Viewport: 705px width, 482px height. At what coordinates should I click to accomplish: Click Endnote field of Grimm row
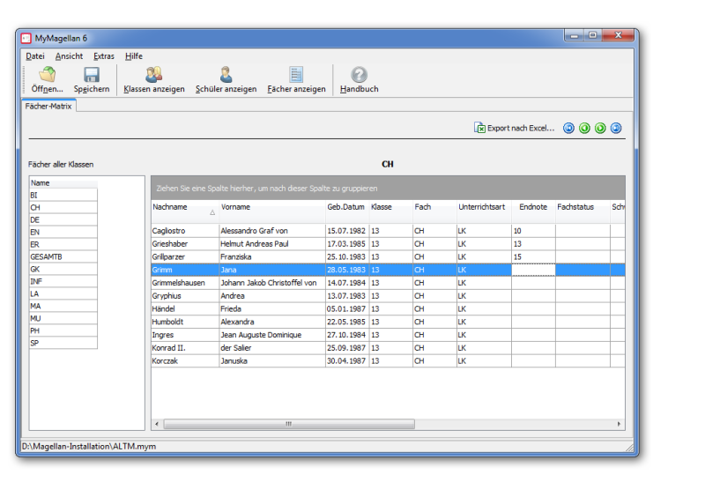(x=533, y=270)
